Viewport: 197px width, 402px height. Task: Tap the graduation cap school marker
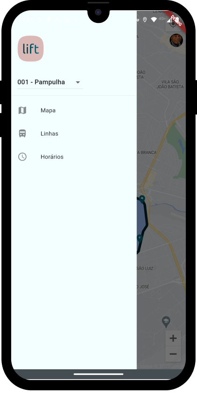tap(166, 322)
